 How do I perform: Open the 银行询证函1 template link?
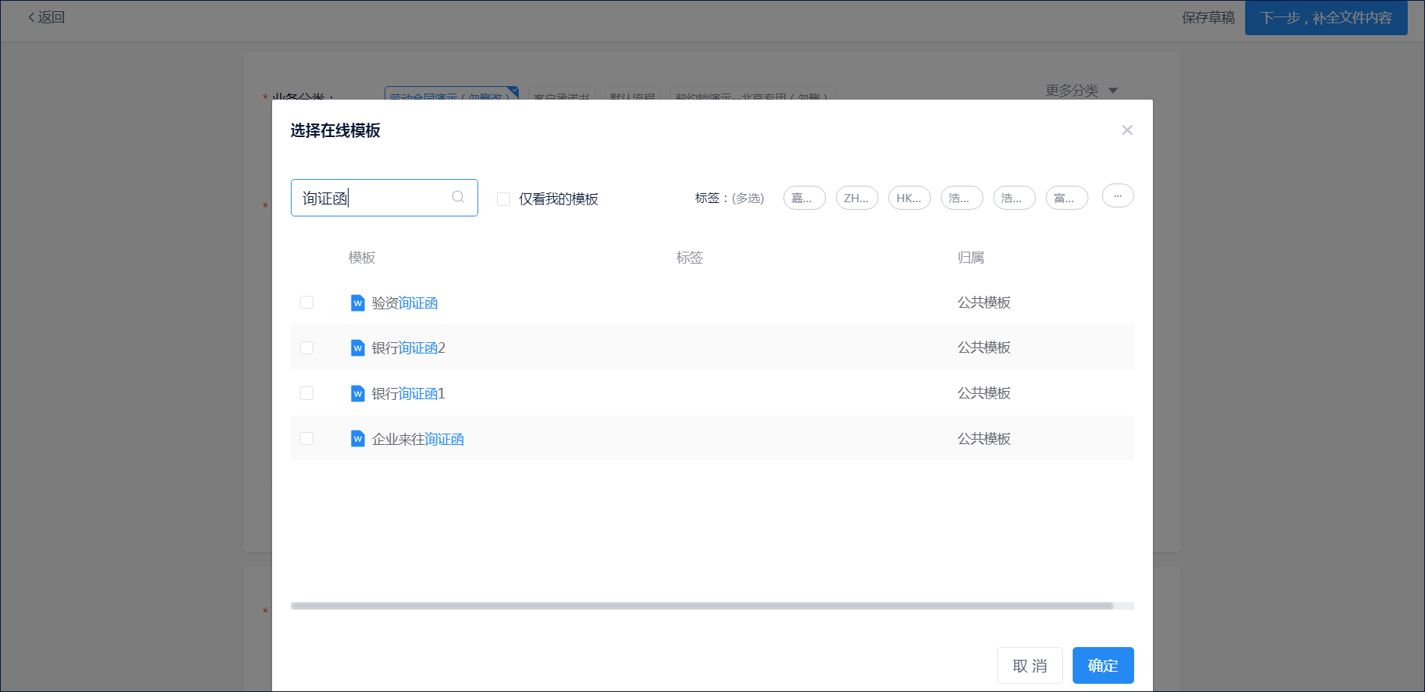click(409, 394)
